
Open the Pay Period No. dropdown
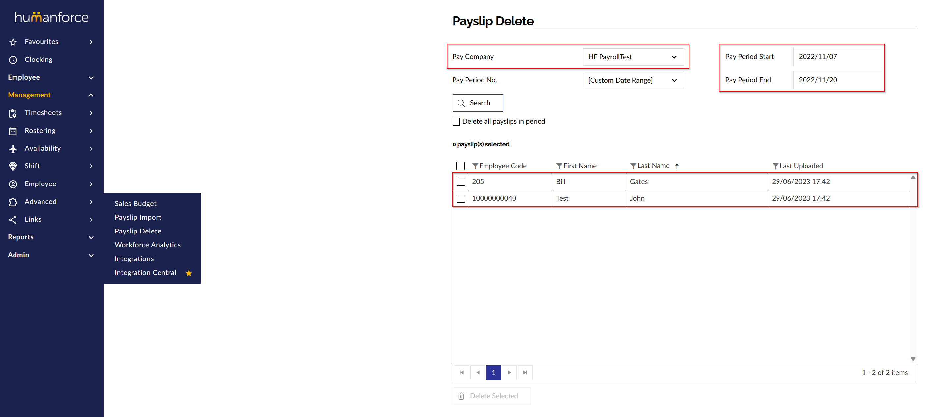pyautogui.click(x=633, y=80)
